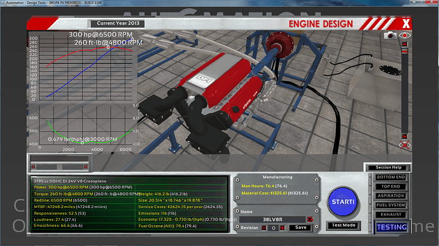Screen dimensions: 439x246
Task: Click the right red arrow below graphs
Action: [x=86, y=167]
